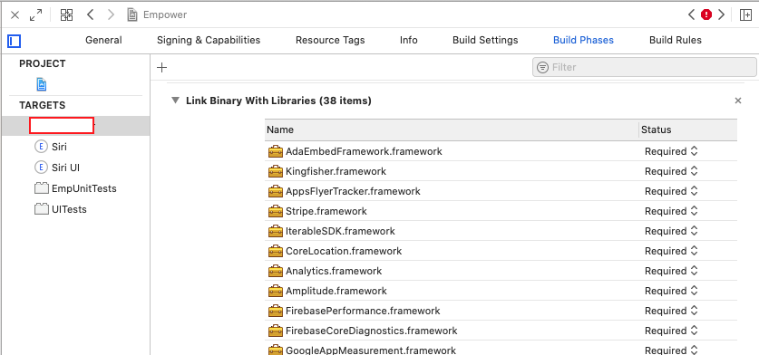Select Stripe.framework in the list
This screenshot has height=355, width=759.
326,211
